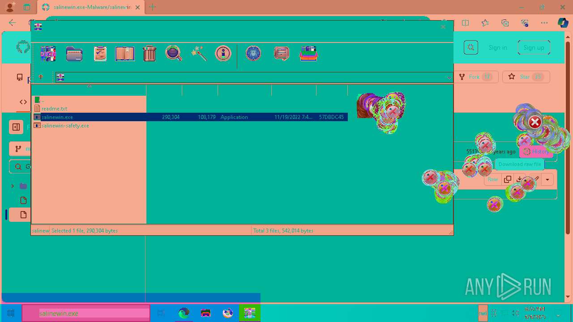Open Edge settings and more menu

point(544,23)
